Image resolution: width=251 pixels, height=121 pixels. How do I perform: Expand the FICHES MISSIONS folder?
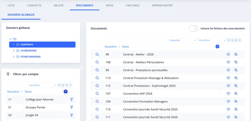click(14, 57)
